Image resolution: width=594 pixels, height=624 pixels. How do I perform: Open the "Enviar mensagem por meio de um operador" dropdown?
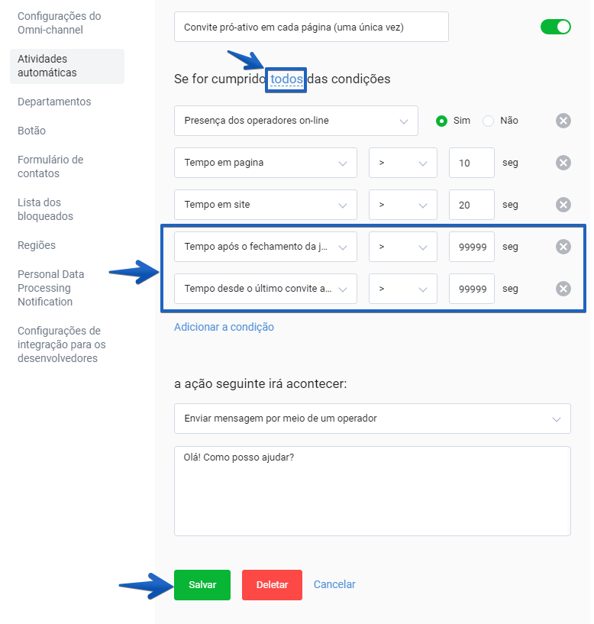coord(372,419)
